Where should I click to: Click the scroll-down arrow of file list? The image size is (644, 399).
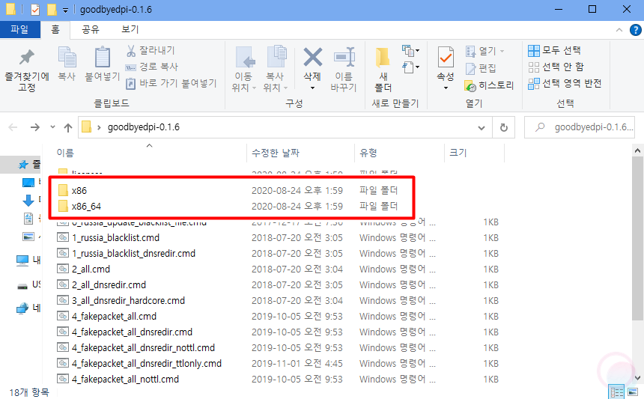coord(637,379)
